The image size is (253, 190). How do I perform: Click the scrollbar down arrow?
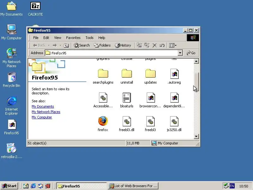point(196,136)
